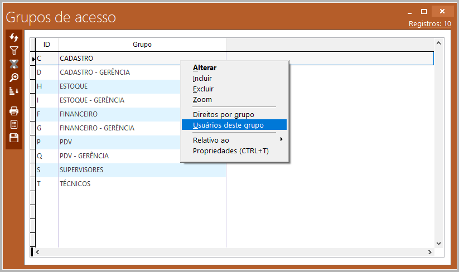Image resolution: width=459 pixels, height=272 pixels.
Task: Click the Grupo column header
Action: click(142, 45)
